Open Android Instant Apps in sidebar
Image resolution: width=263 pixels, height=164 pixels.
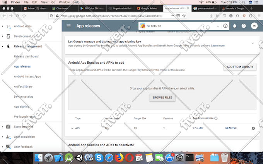[27, 76]
